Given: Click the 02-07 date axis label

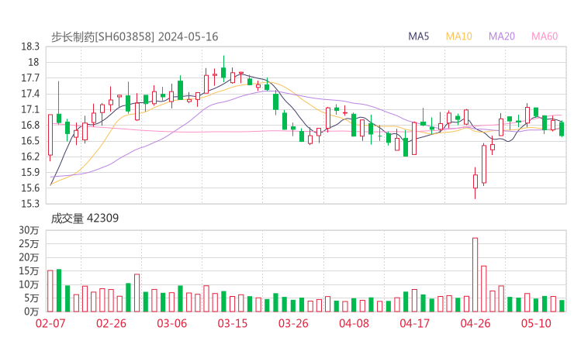Looking at the screenshot, I should [50, 323].
